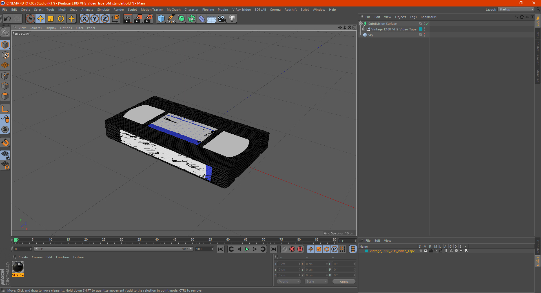Viewport: 541px width, 293px height.
Task: Open the Mesh menu
Action: 62,10
